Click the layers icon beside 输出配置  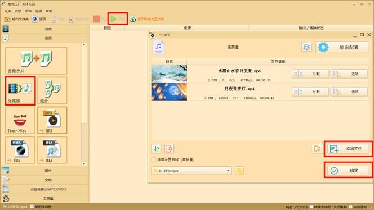(306, 47)
